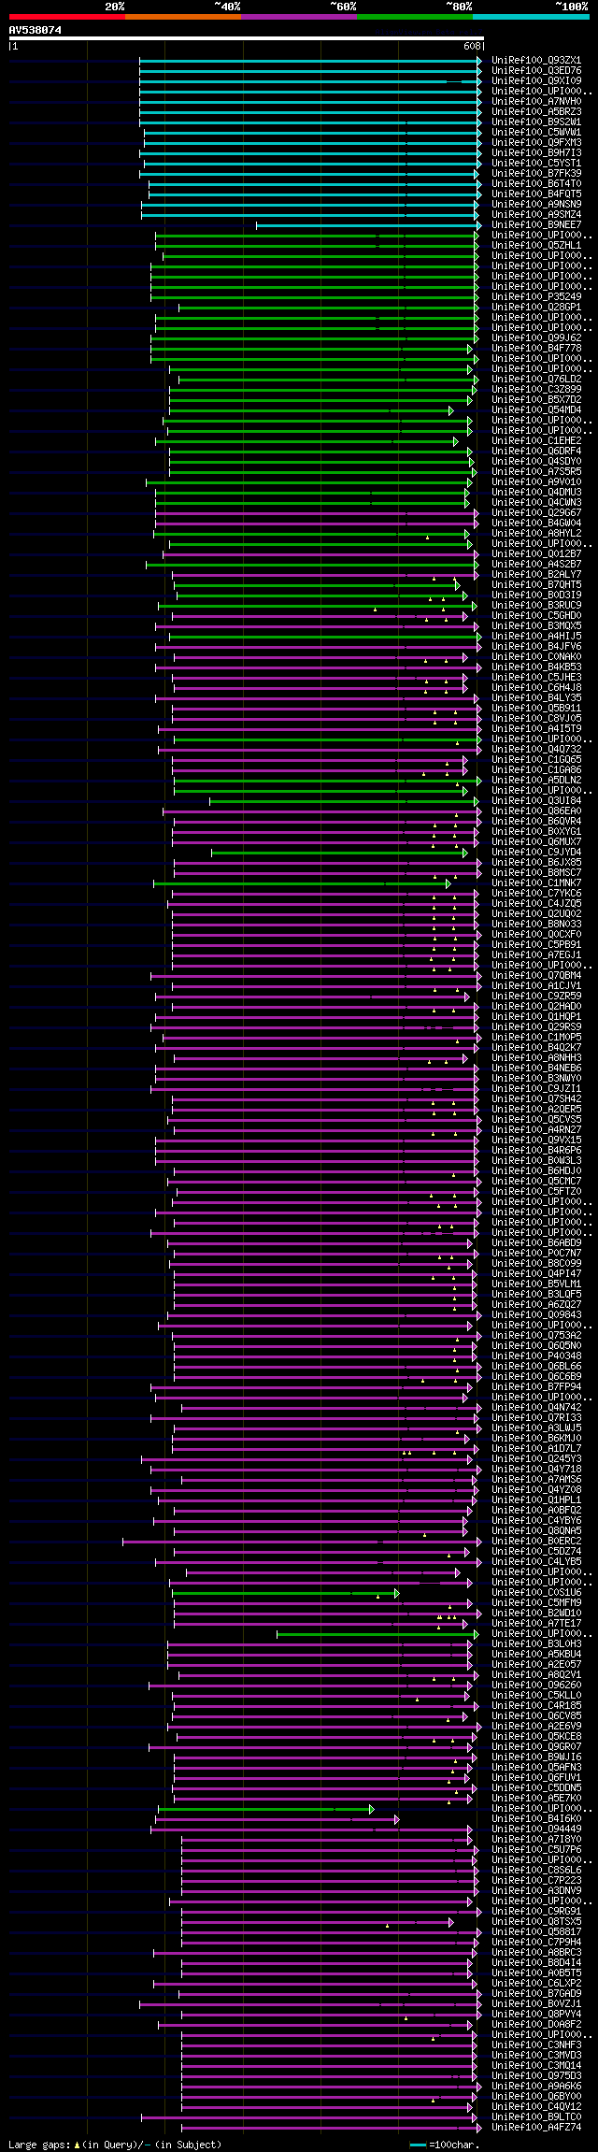Select the UniRef100_Q3ED76 hit label
598x2152 pixels.
536,71
